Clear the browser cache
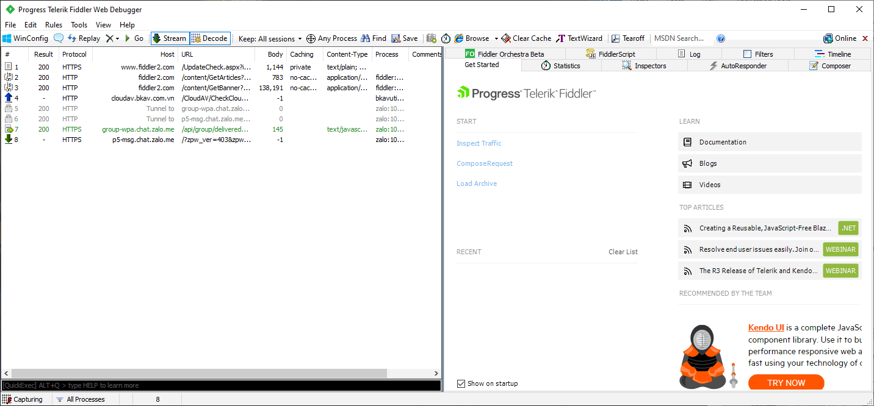Screen dimensions: 874x406 [x=525, y=38]
